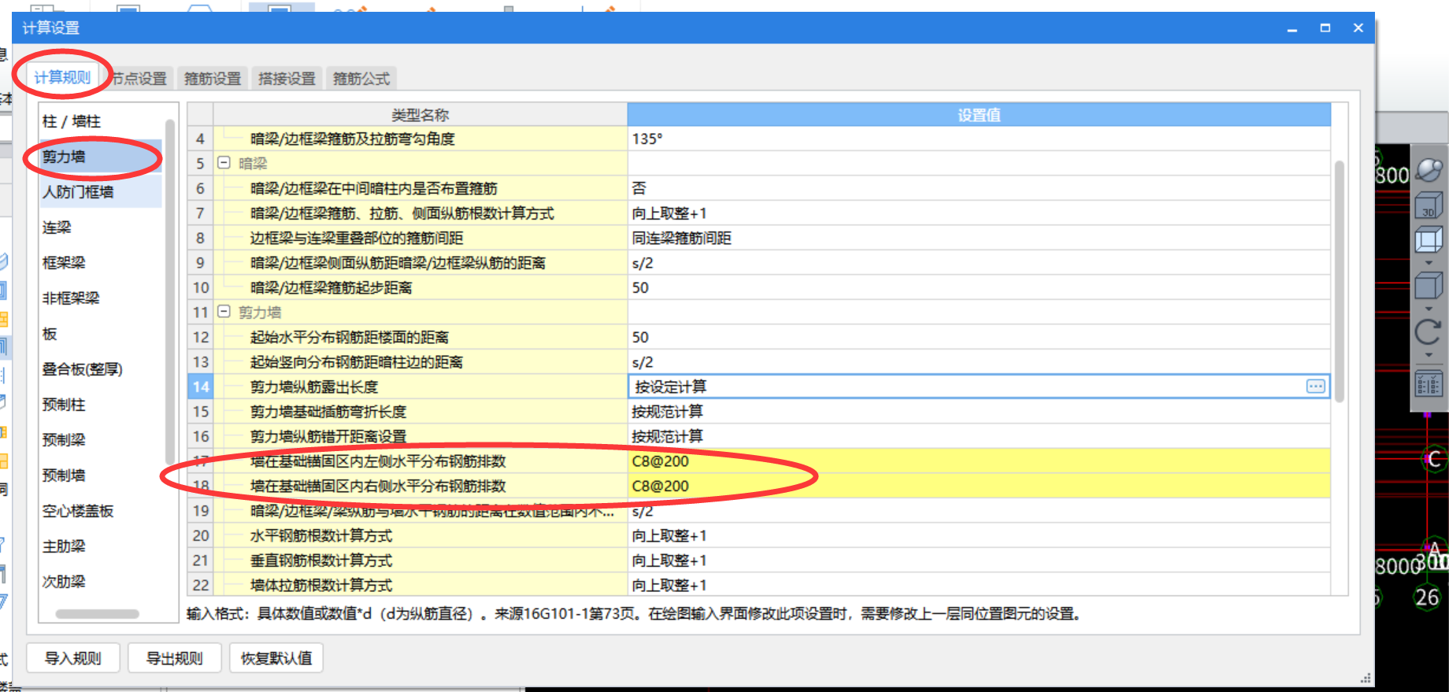Click the wireframe box icon in right toolbar
This screenshot has height=692, width=1449.
(1429, 239)
